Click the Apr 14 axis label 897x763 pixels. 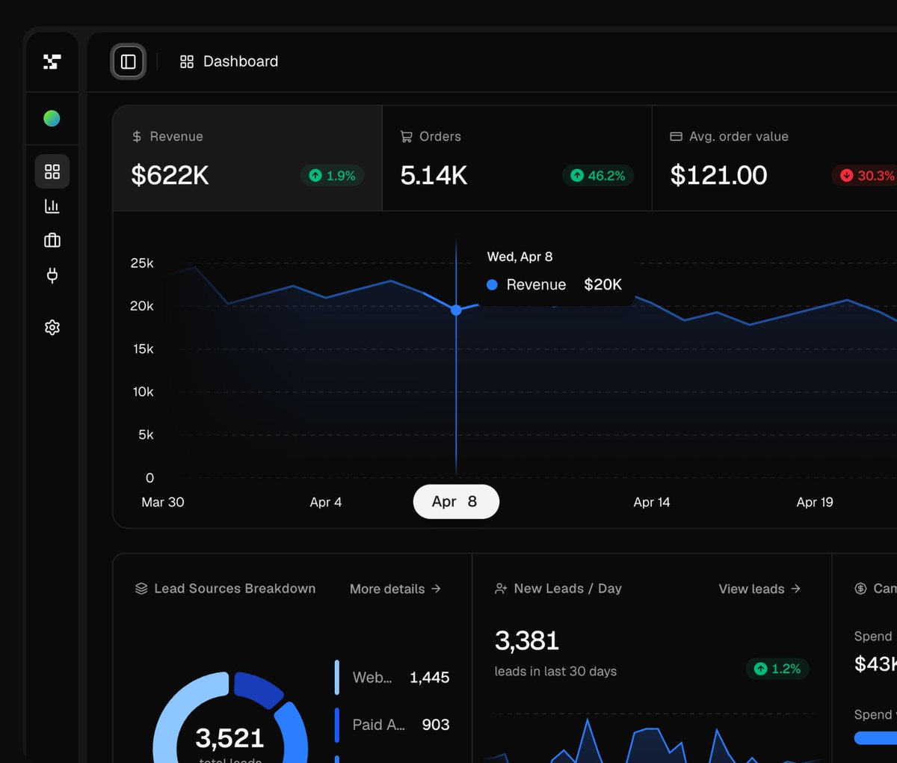[x=652, y=502]
